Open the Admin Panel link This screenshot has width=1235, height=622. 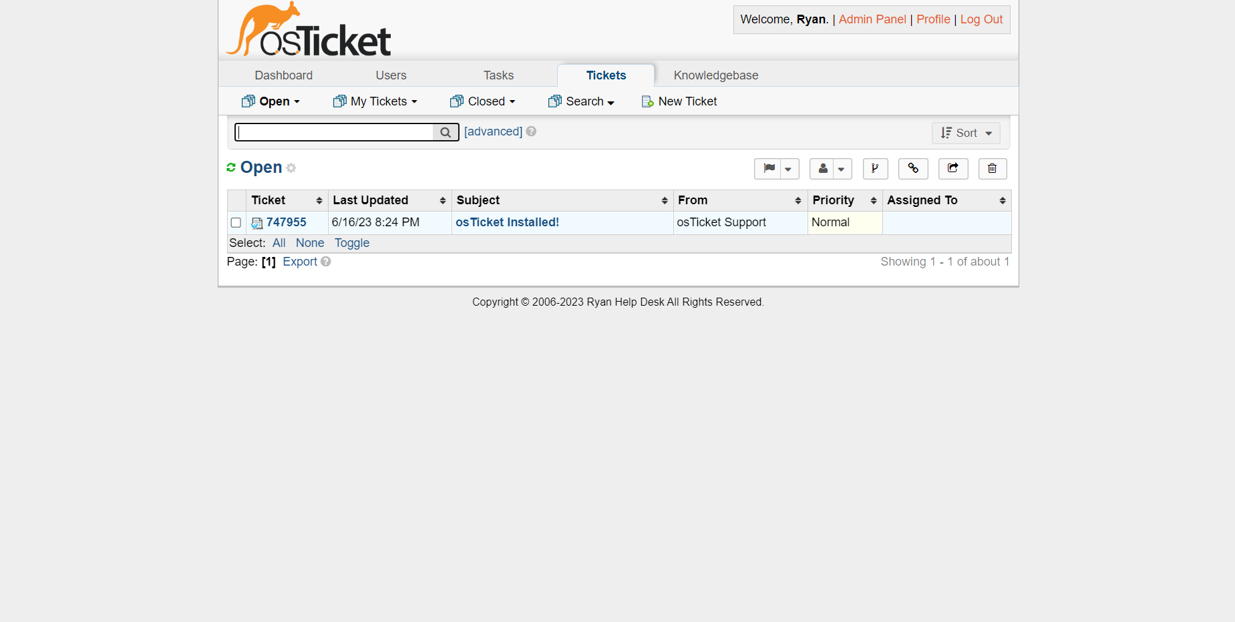[872, 19]
